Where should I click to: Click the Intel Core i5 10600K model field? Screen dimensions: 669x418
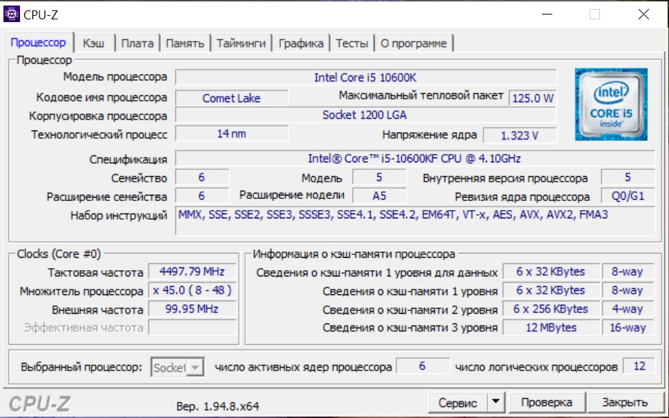tap(366, 77)
